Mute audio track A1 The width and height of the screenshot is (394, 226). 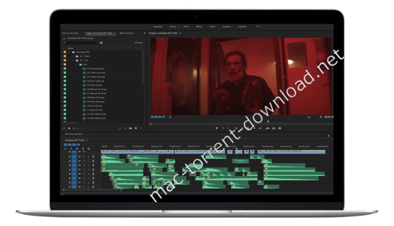[x=84, y=157]
